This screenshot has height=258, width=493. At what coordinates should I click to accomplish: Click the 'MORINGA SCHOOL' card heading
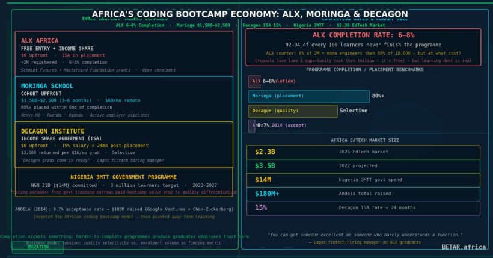coord(47,86)
